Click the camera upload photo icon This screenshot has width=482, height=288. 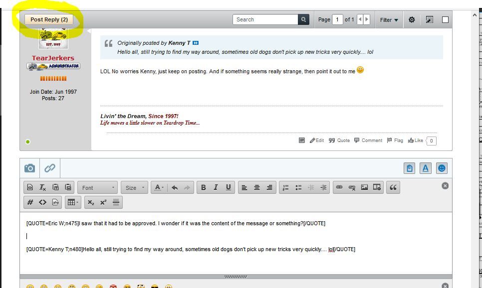(x=30, y=168)
